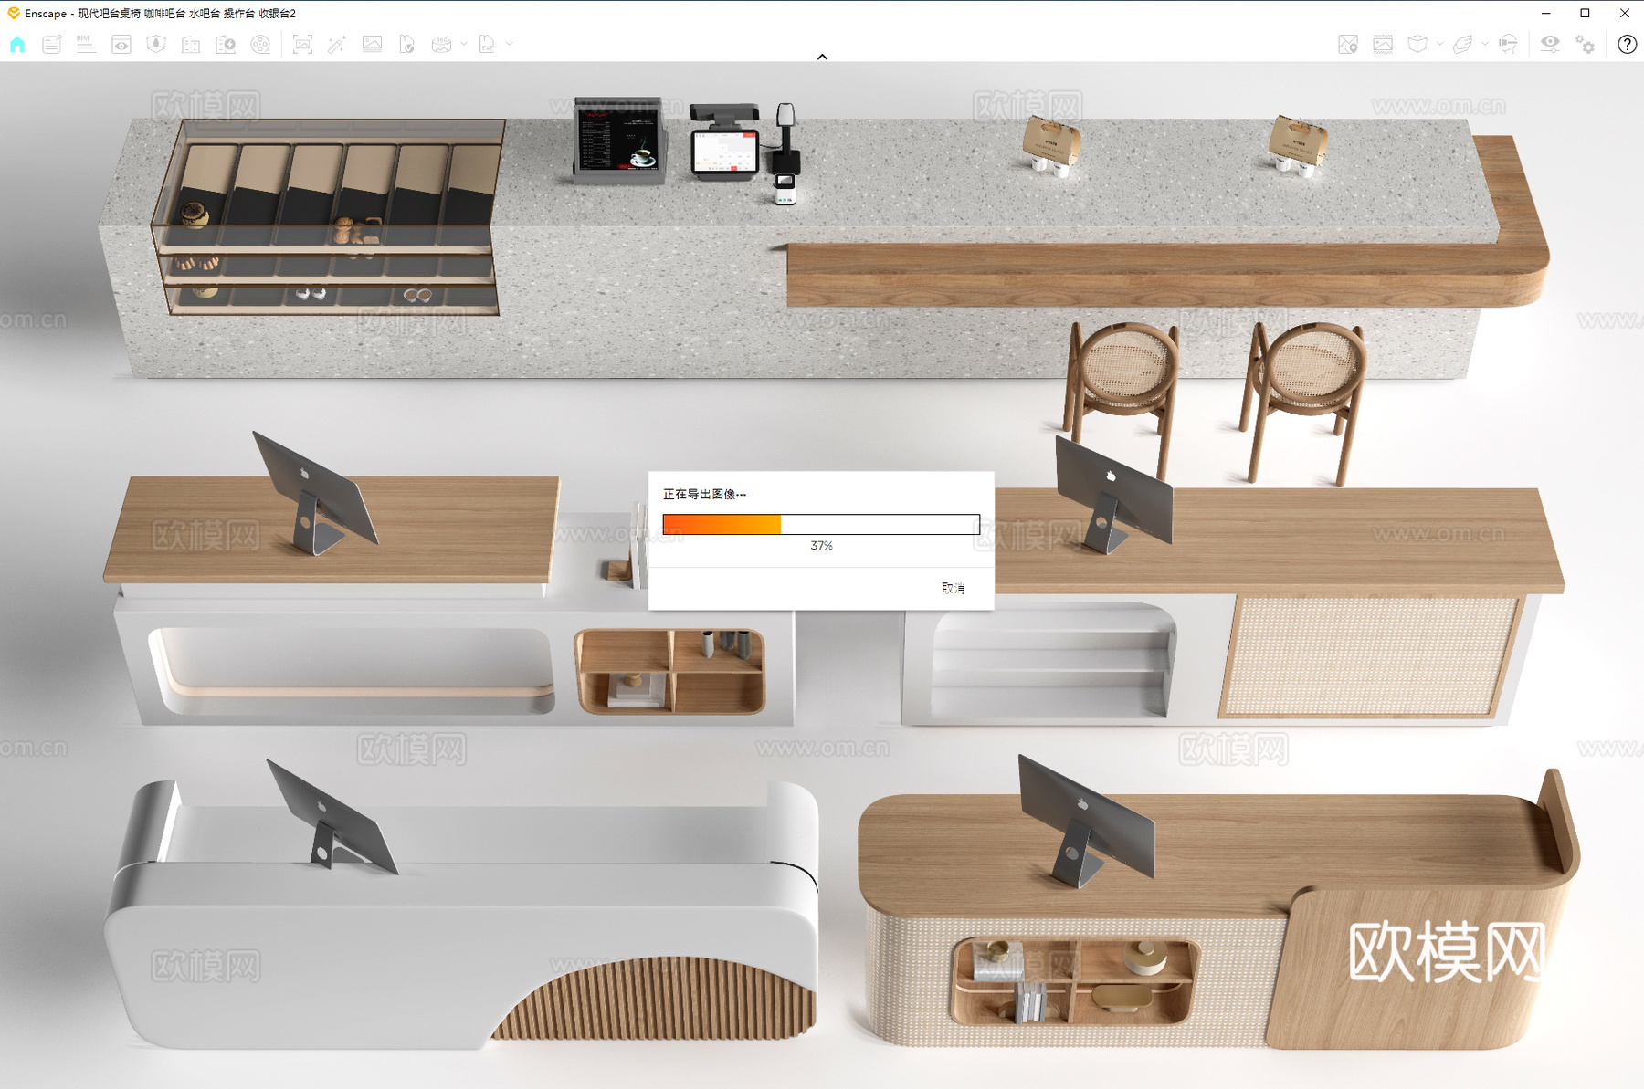Click the Enscape logo in title bar

point(13,13)
